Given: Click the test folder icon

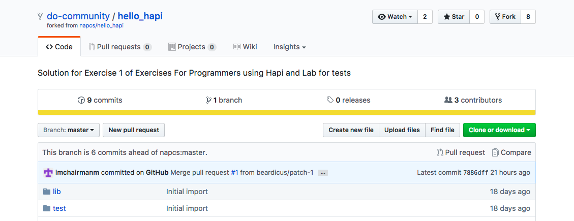Looking at the screenshot, I should 46,208.
